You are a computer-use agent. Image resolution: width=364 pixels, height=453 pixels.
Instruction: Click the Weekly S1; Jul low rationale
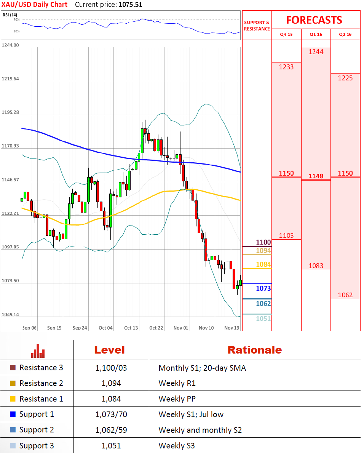pos(191,415)
